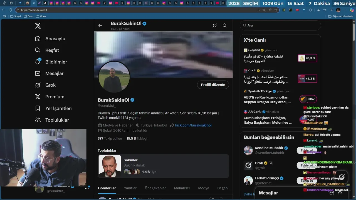
Task: Open Diğer sık kullanılanlar folder
Action: [341, 16]
